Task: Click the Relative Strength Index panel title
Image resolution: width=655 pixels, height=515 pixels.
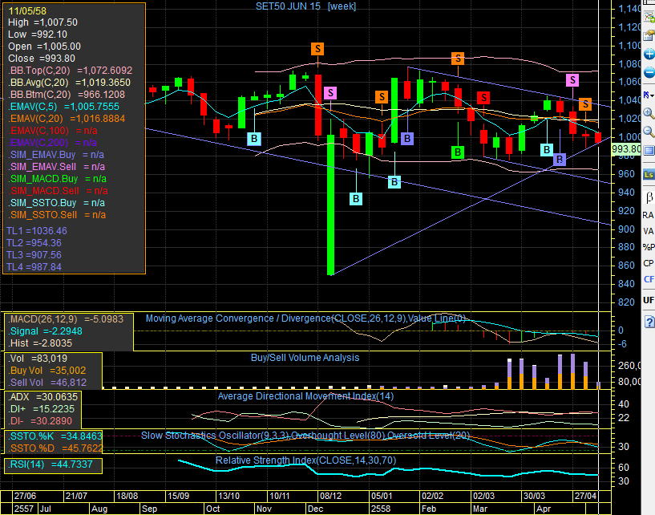Action: [305, 460]
